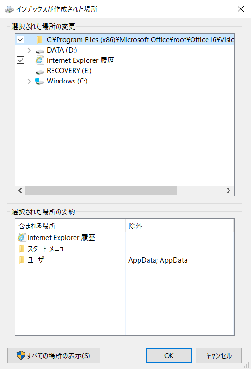Screen dimensions: 251x369
Task: Click the horizontal scrollbar thumb
Action: pos(101,190)
